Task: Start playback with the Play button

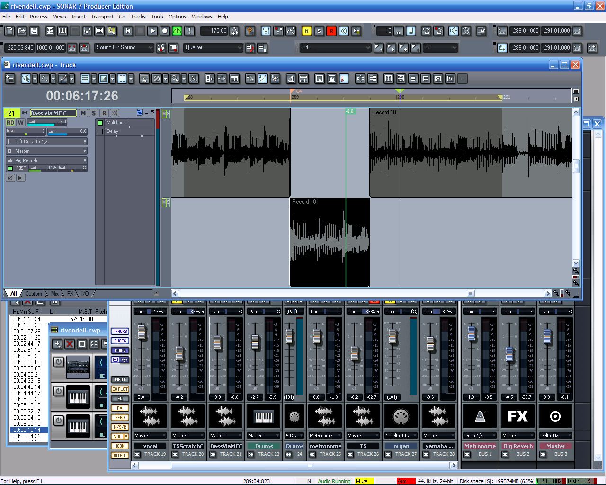Action: pos(152,31)
